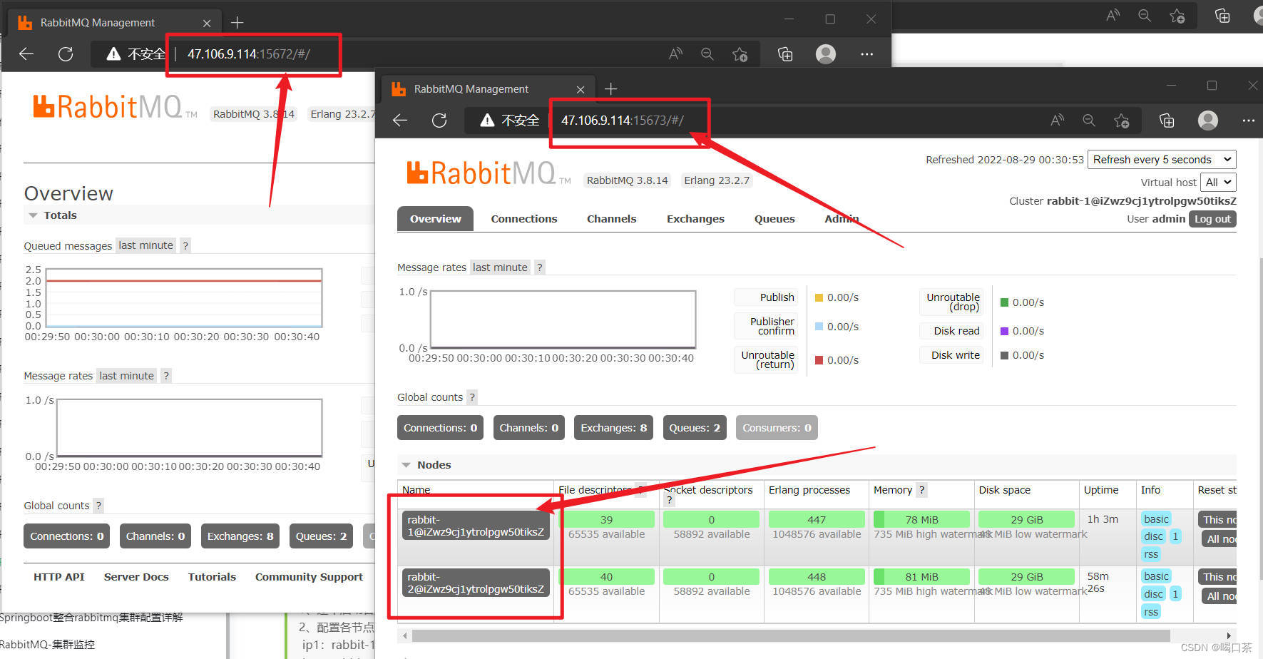Switch to Queues tab
Screen dimensions: 1263x659
point(774,219)
